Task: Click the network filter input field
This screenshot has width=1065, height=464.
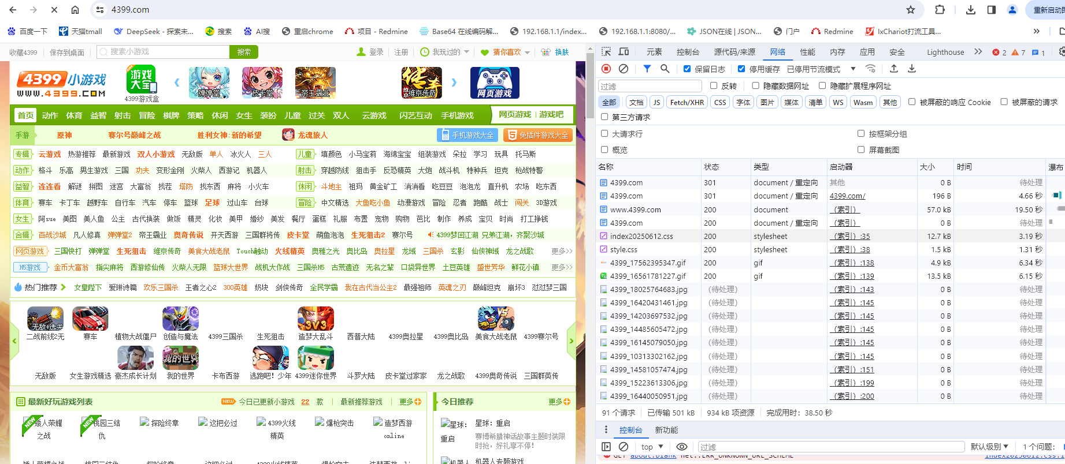Action: coord(650,86)
